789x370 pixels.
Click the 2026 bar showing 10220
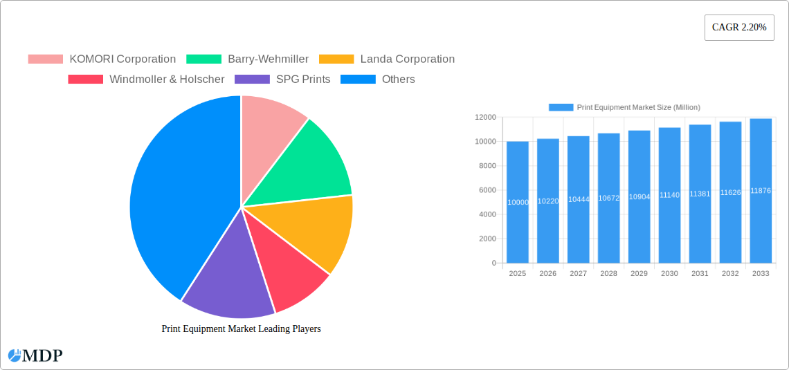click(548, 201)
